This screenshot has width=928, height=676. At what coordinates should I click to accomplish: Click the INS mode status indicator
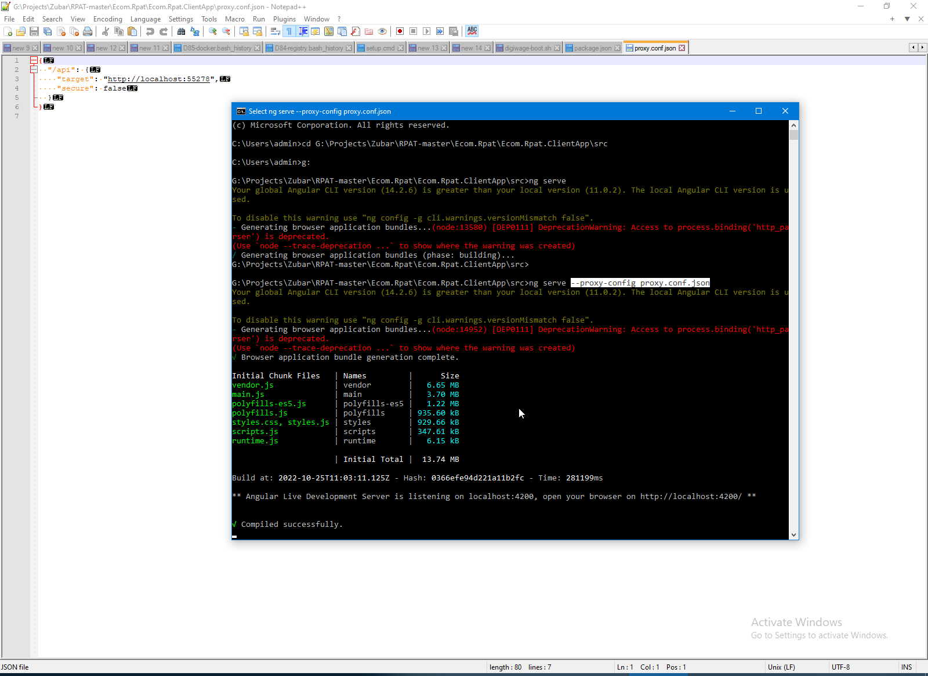(x=907, y=667)
